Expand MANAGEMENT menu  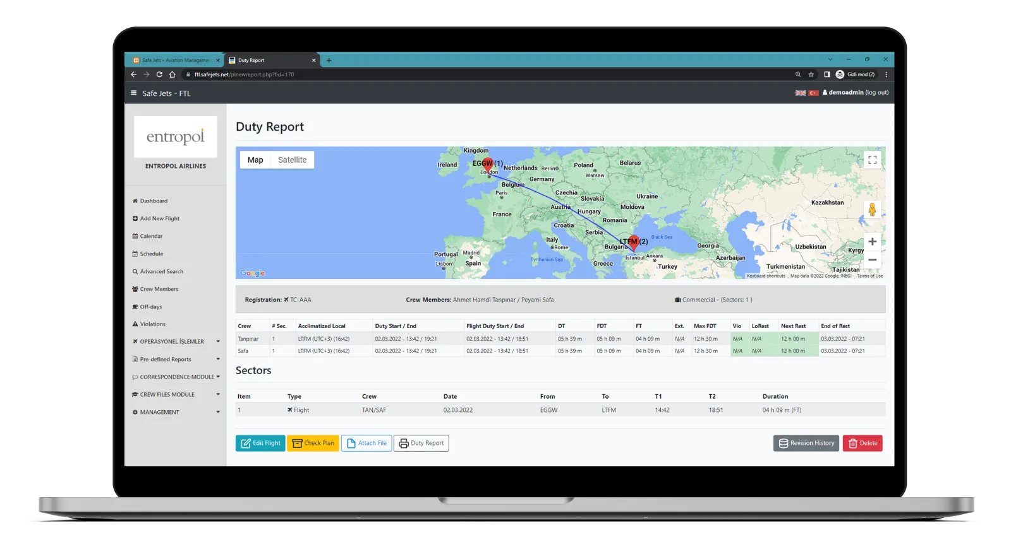[176, 412]
